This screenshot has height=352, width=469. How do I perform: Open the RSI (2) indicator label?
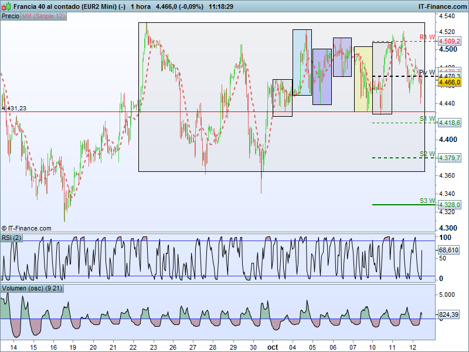coord(11,238)
